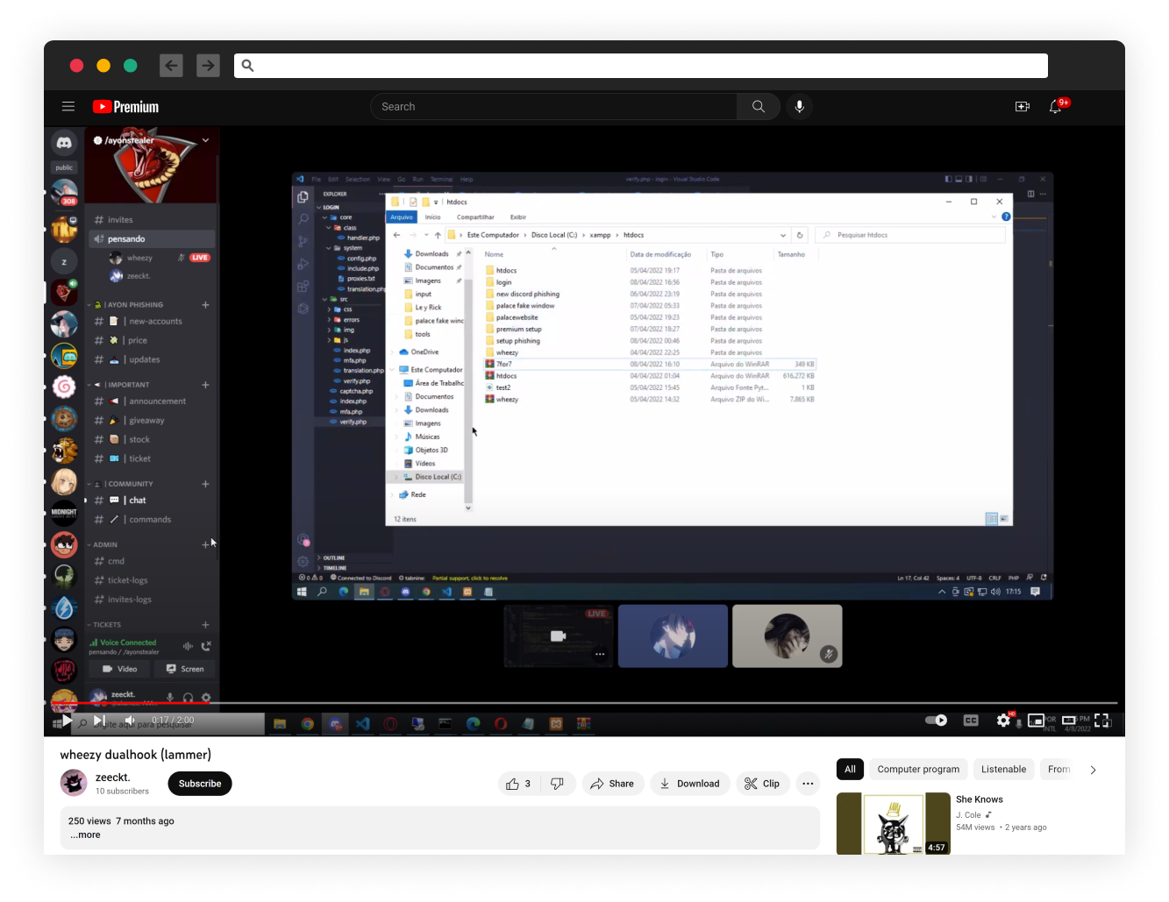Viewport: 1169px width, 902px height.
Task: Click the Download button
Action: tap(690, 784)
